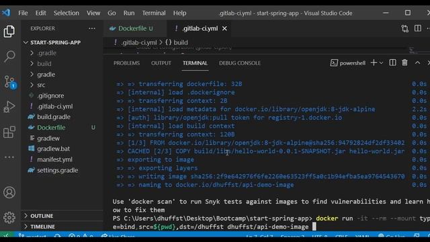430x242 pixels.
Task: Close the .gitlab-ci.yml editor tab
Action: pyautogui.click(x=224, y=28)
